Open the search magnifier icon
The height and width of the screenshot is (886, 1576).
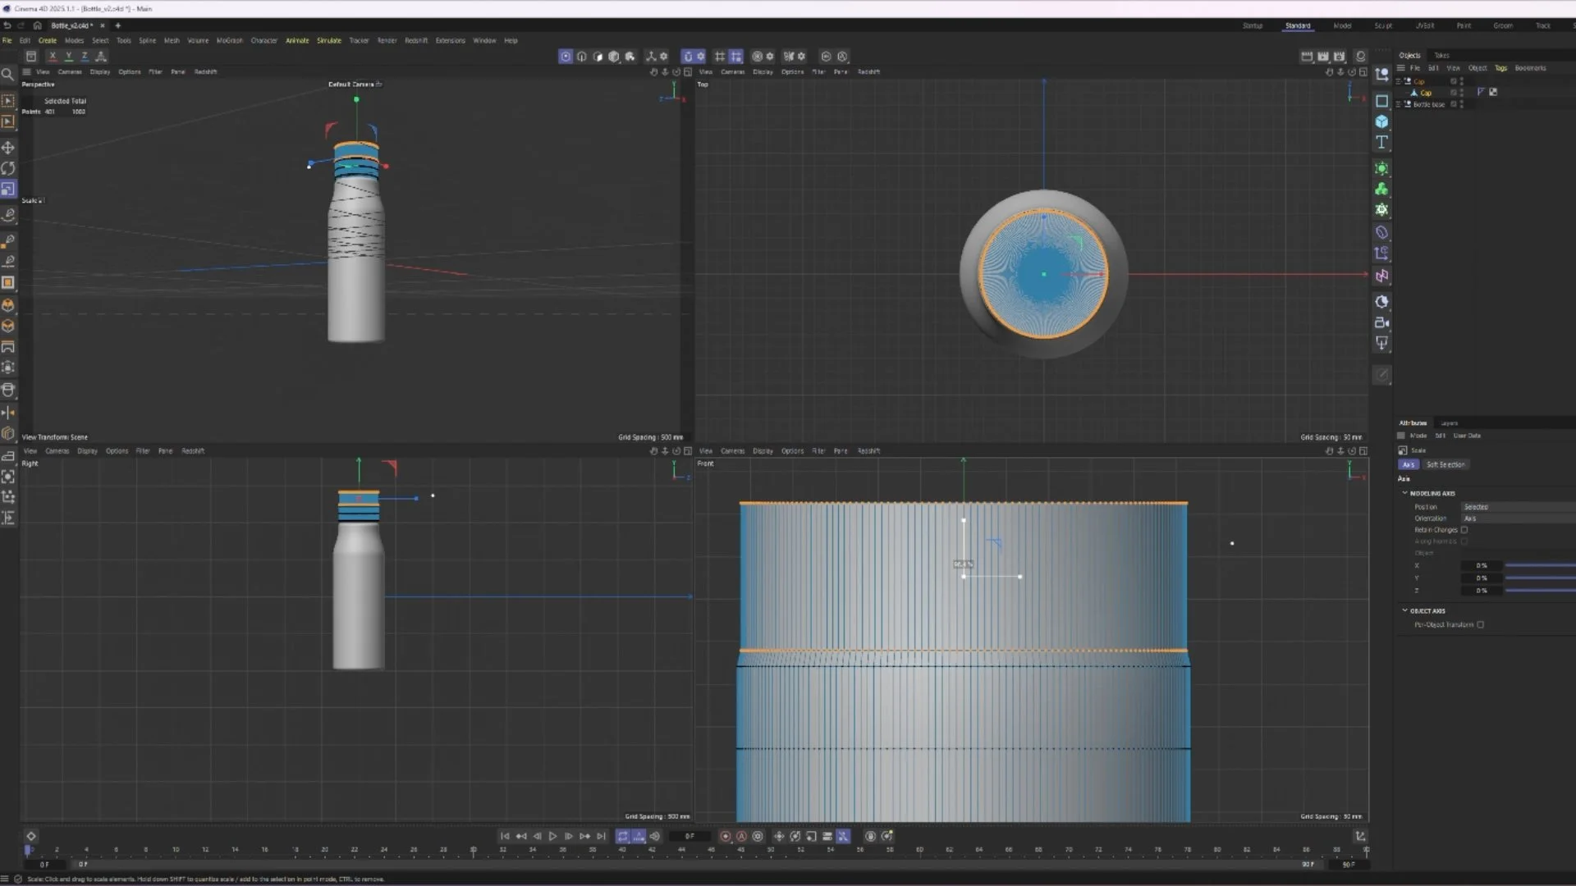(8, 75)
